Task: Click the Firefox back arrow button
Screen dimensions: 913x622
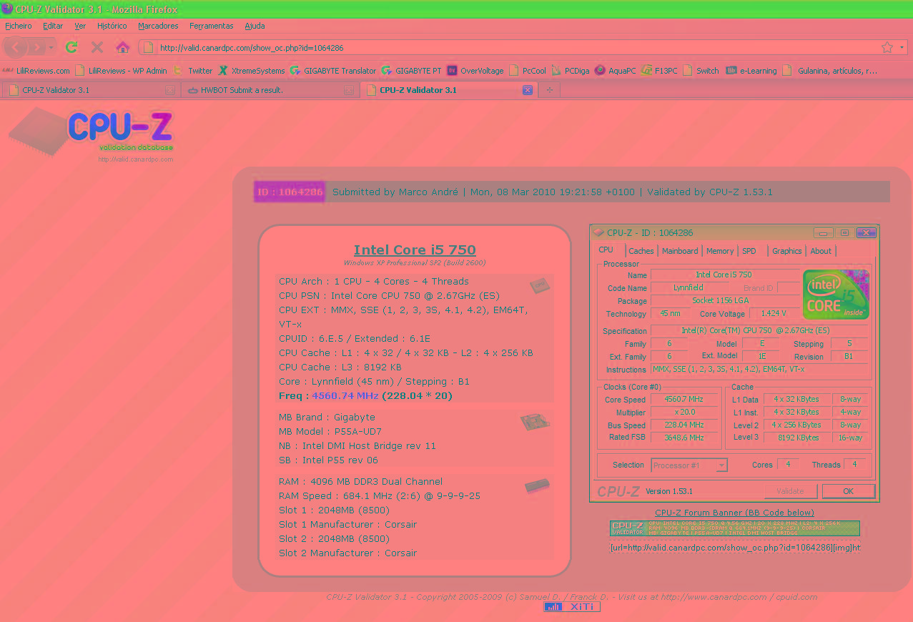Action: coord(16,48)
